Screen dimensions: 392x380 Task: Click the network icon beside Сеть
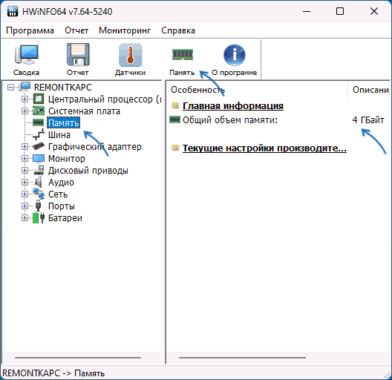pos(39,194)
